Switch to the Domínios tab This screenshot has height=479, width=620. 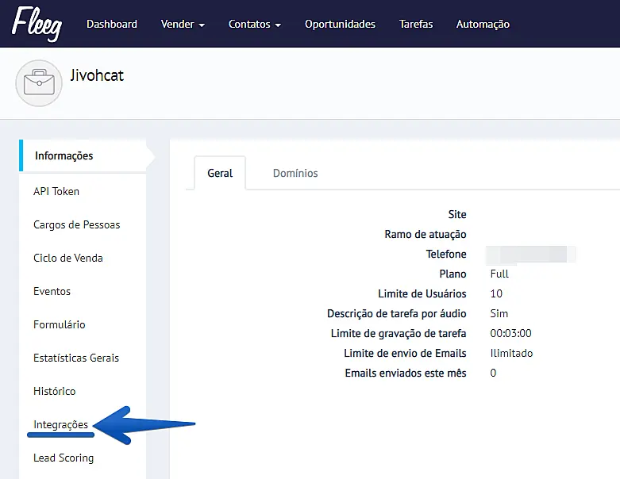tap(295, 173)
